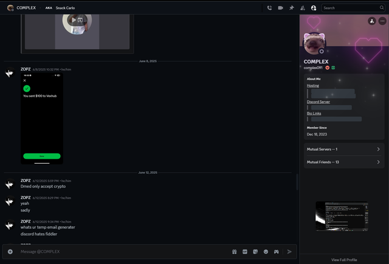Click ZOPZ avatar next to 'whats ur temp email generater'

point(10,225)
